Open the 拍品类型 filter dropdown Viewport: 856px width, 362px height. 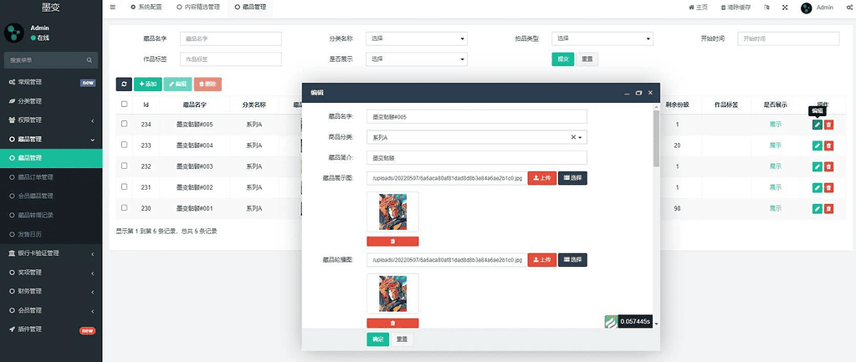click(602, 38)
